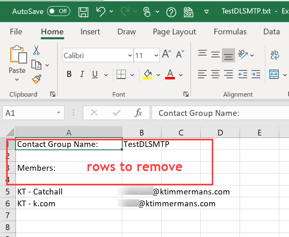This screenshot has width=289, height=237.
Task: Click the Format Painter brush icon
Action: pyautogui.click(x=36, y=79)
